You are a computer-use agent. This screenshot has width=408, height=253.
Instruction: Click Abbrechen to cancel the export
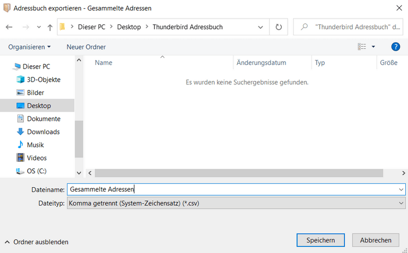click(x=375, y=240)
